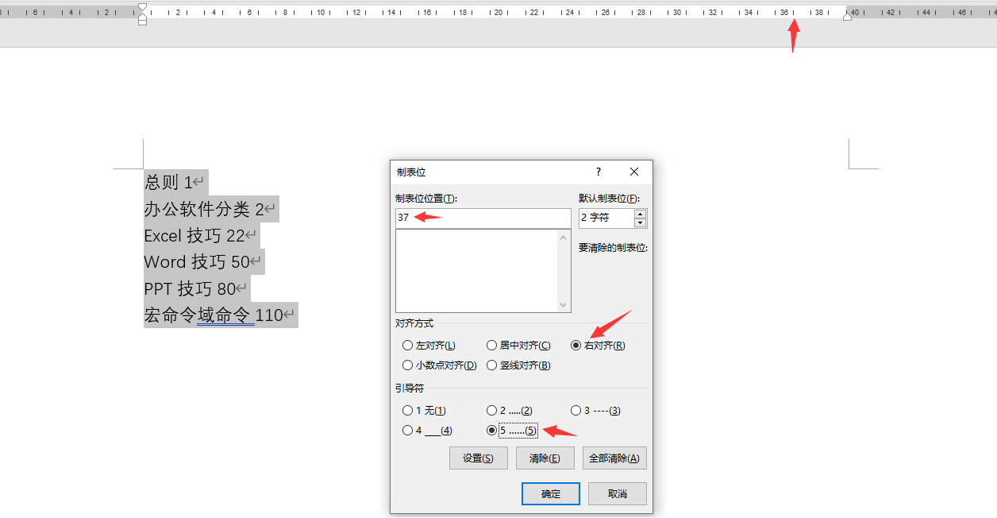The width and height of the screenshot is (997, 518).
Task: Confirm the dialog with 确定
Action: [551, 493]
